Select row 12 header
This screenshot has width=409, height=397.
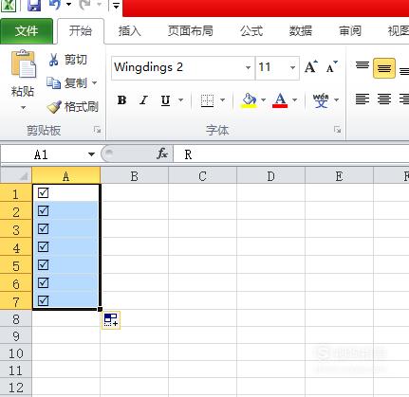(x=16, y=388)
